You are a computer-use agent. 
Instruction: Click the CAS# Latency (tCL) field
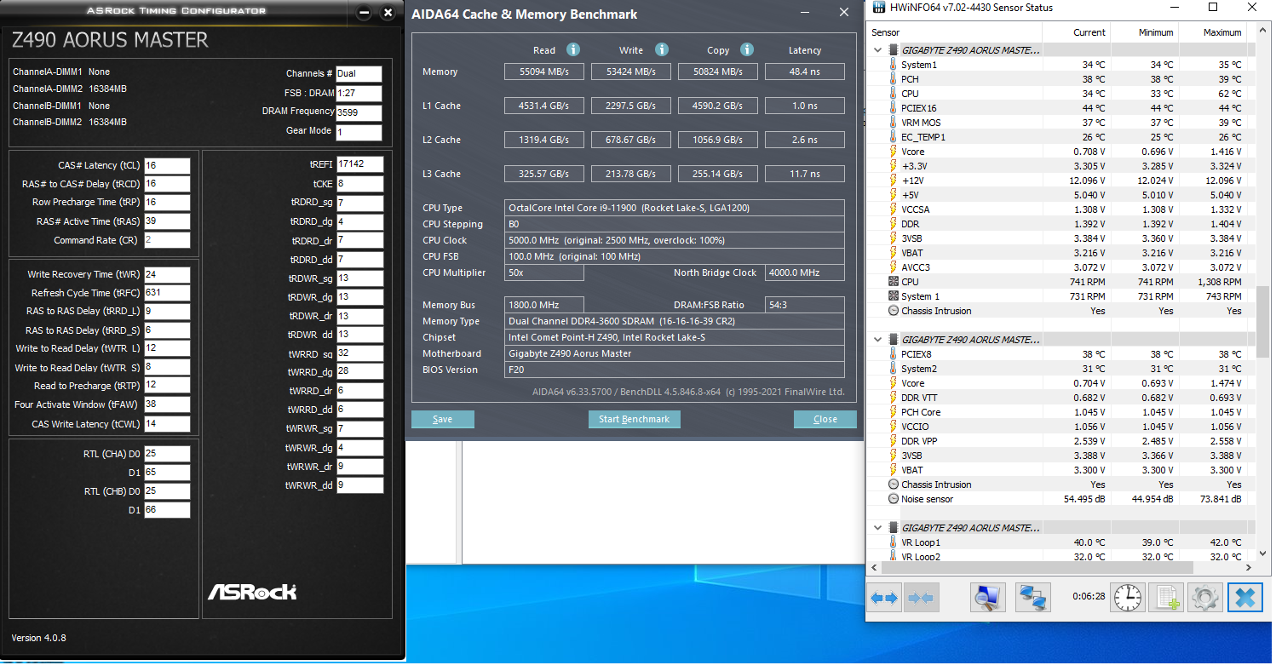tap(167, 165)
